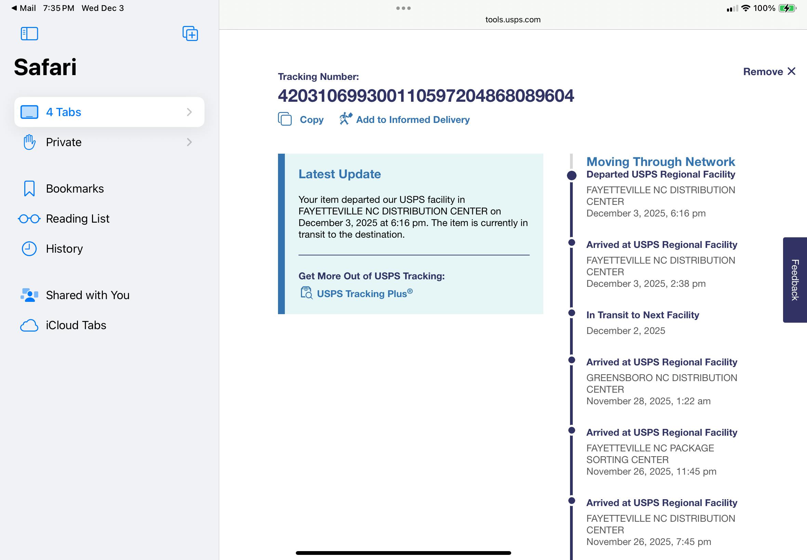Viewport: 807px width, 560px height.
Task: Click the USPS Tracking Plus package icon
Action: tap(306, 293)
